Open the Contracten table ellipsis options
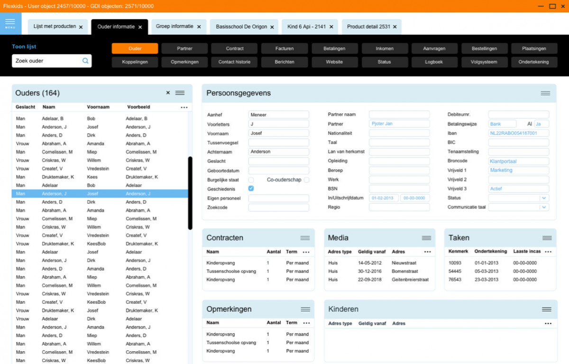Viewport: 569px width, 364px height. (306, 252)
